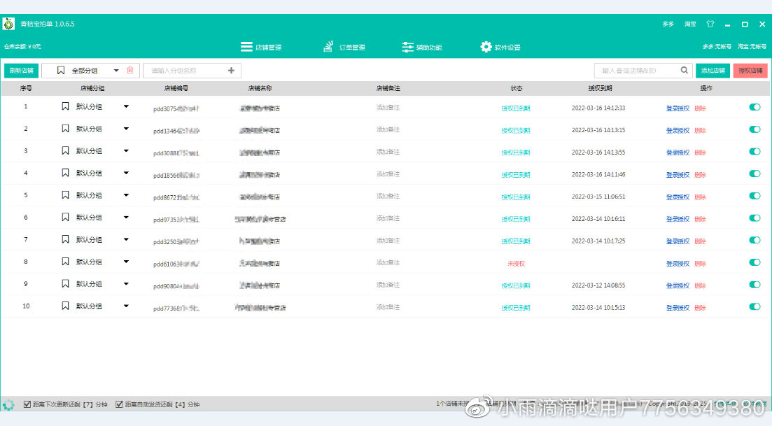Switch to the 多多 tab

667,23
